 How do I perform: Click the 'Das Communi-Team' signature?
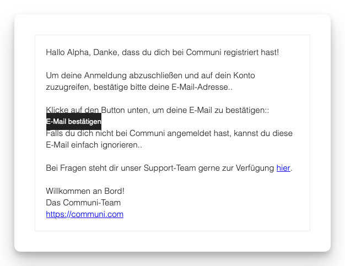tap(83, 203)
